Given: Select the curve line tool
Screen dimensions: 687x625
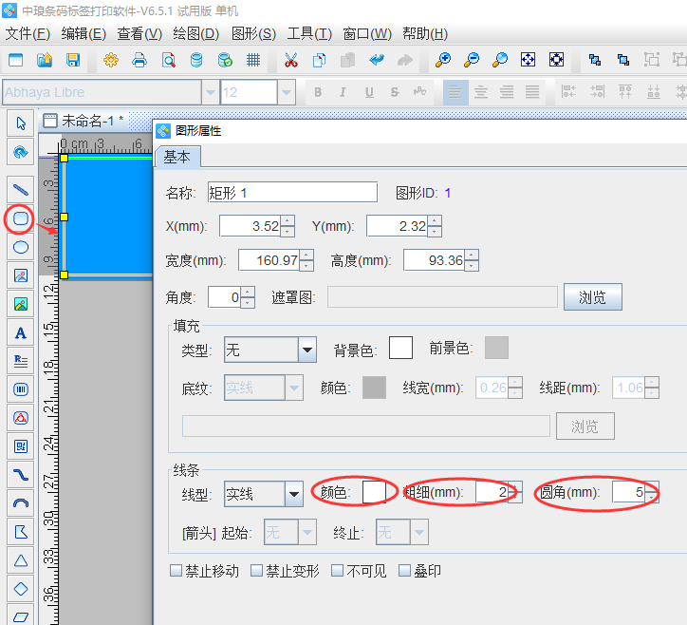Looking at the screenshot, I should (x=21, y=475).
